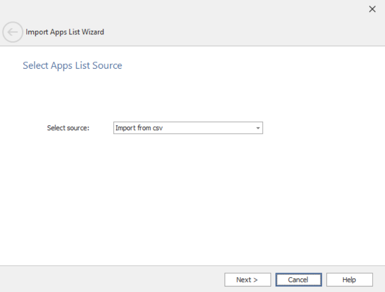Click the "Select Apps List Source" heading
The height and width of the screenshot is (292, 385).
(x=73, y=66)
